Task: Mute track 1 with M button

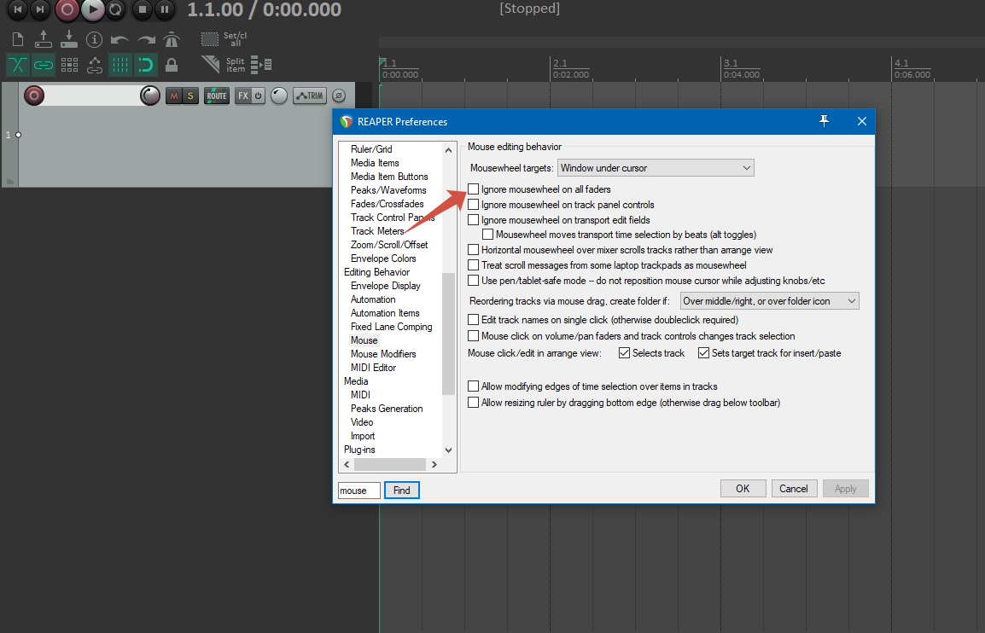Action: pyautogui.click(x=174, y=96)
